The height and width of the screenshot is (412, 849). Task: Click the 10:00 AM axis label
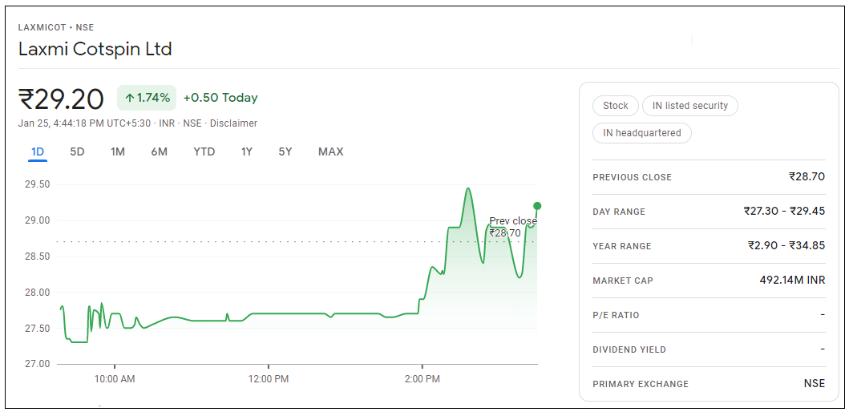(115, 379)
